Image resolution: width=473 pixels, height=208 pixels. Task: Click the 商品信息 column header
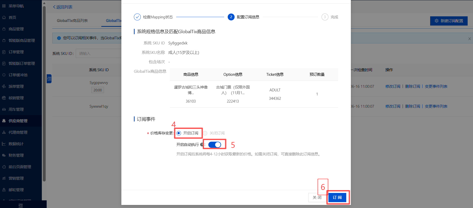[191, 74]
